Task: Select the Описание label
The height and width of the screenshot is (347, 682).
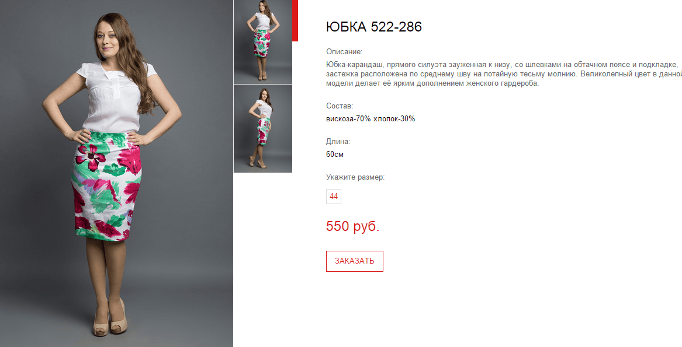Action: coord(344,52)
